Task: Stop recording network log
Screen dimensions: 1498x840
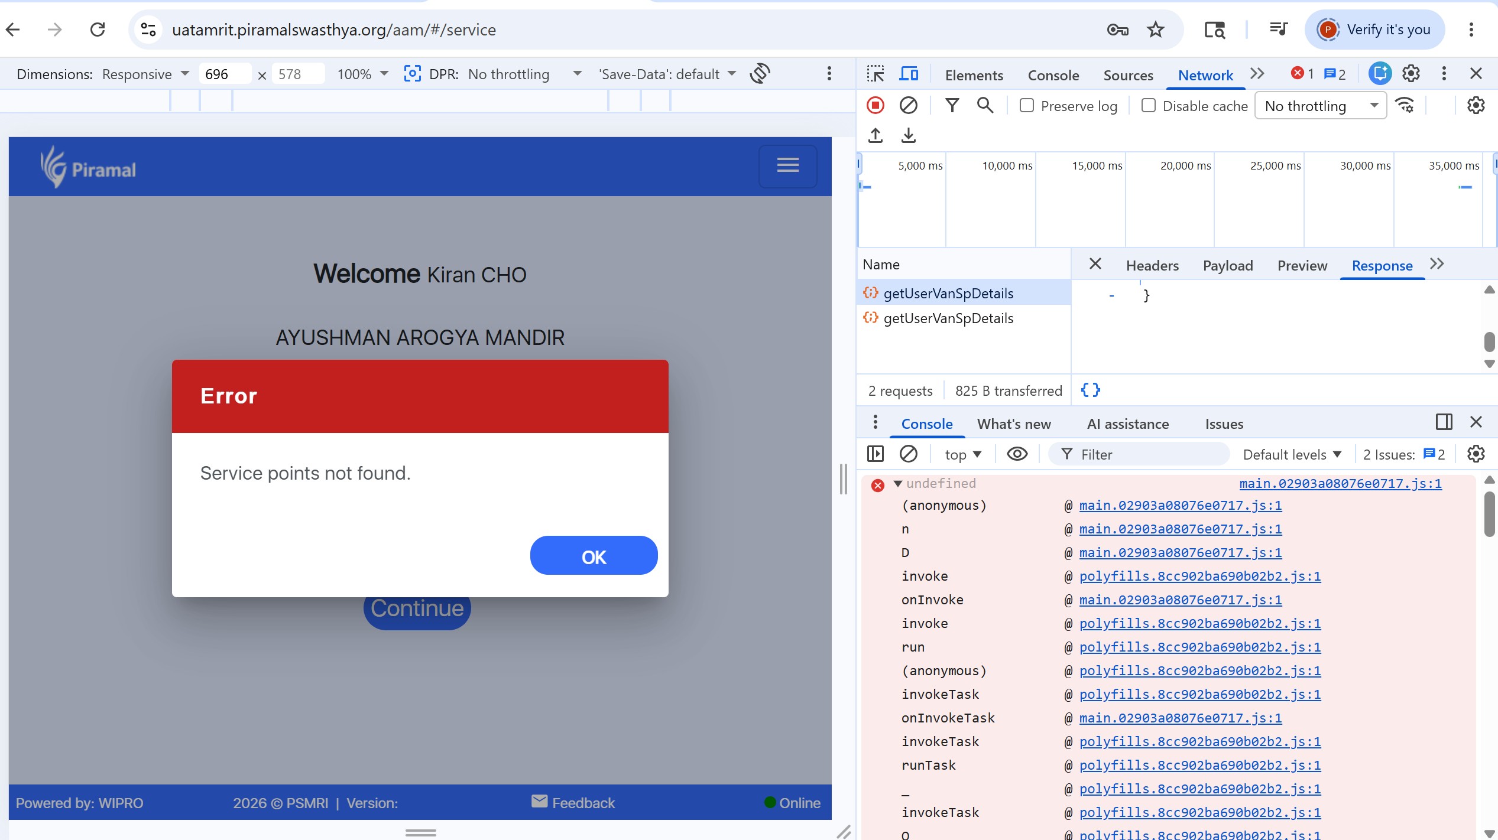Action: pyautogui.click(x=875, y=106)
